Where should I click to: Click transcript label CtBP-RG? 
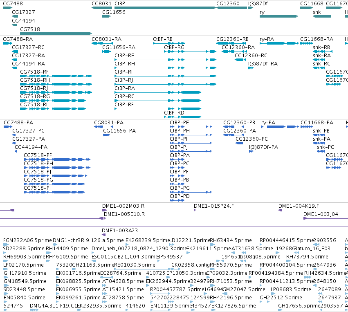tap(174, 47)
